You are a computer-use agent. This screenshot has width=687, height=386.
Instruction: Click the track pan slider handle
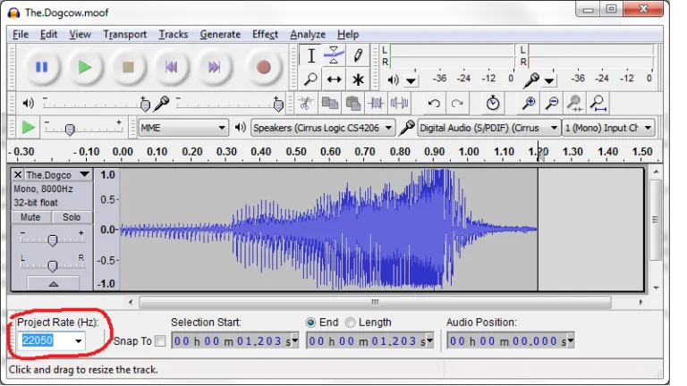tap(53, 265)
